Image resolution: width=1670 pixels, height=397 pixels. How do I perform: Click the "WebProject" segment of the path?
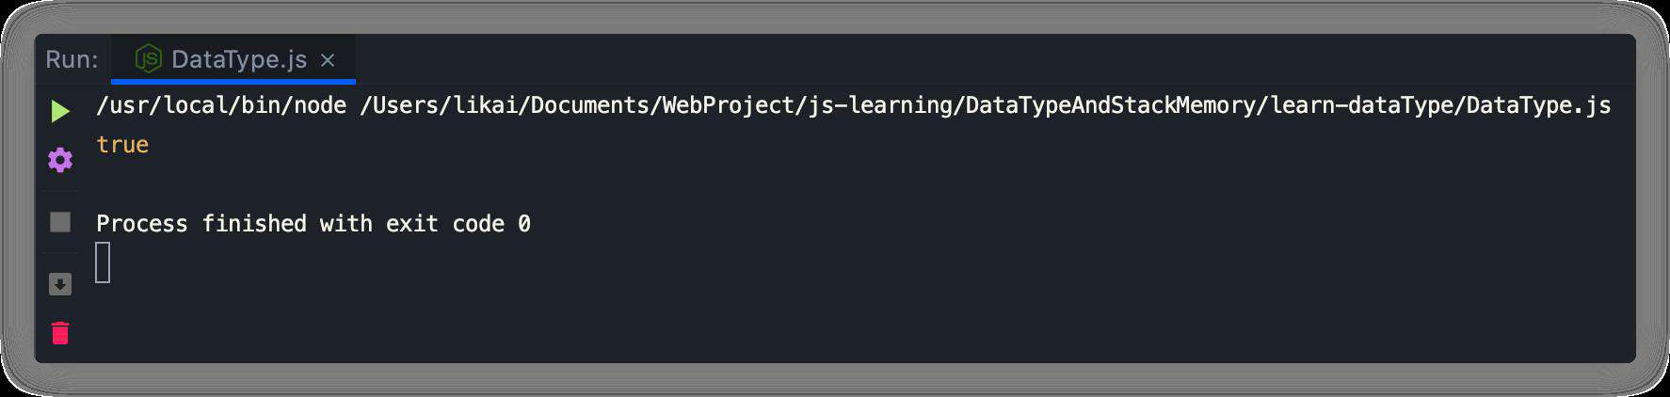click(x=729, y=105)
